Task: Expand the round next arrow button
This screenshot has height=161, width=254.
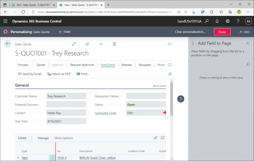Action: pos(181,99)
